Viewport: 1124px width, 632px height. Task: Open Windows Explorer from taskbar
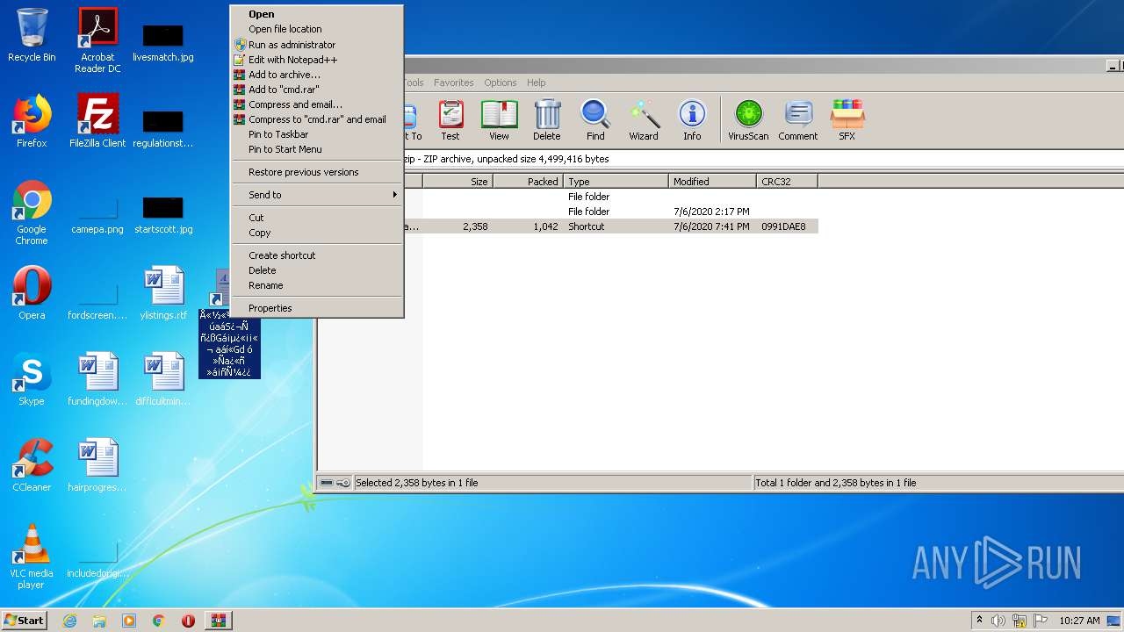[99, 621]
